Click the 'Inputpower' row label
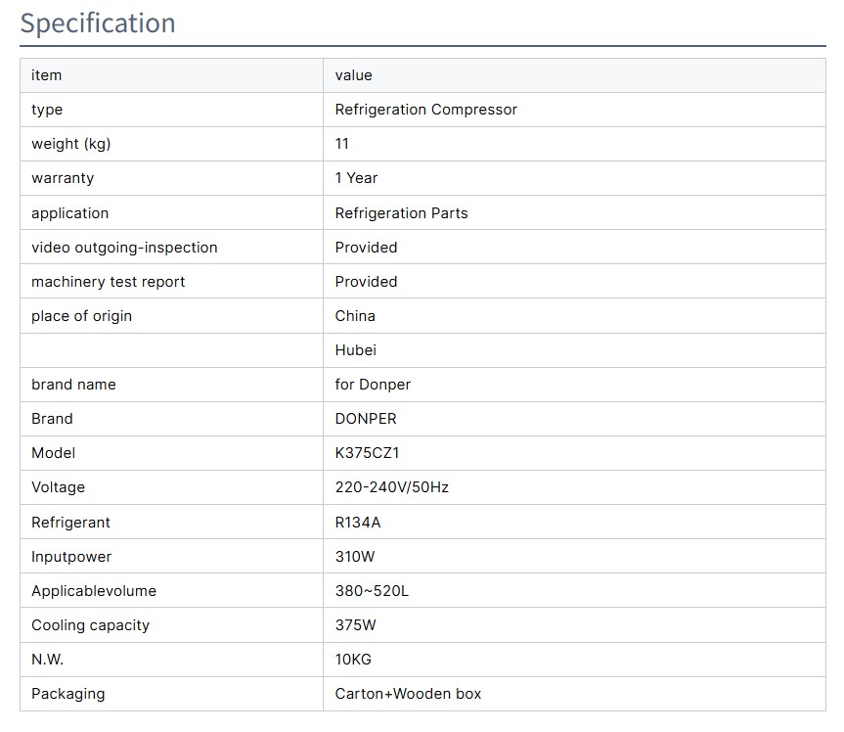 [x=71, y=557]
